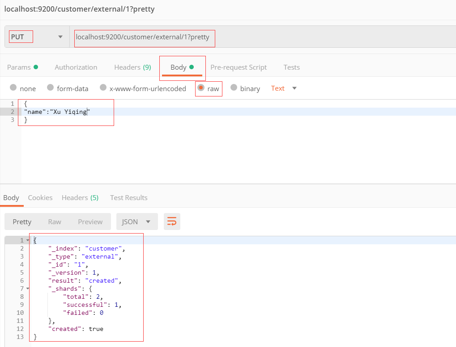Image resolution: width=456 pixels, height=347 pixels.
Task: Switch to the Headers (9) request tab
Action: (x=132, y=67)
